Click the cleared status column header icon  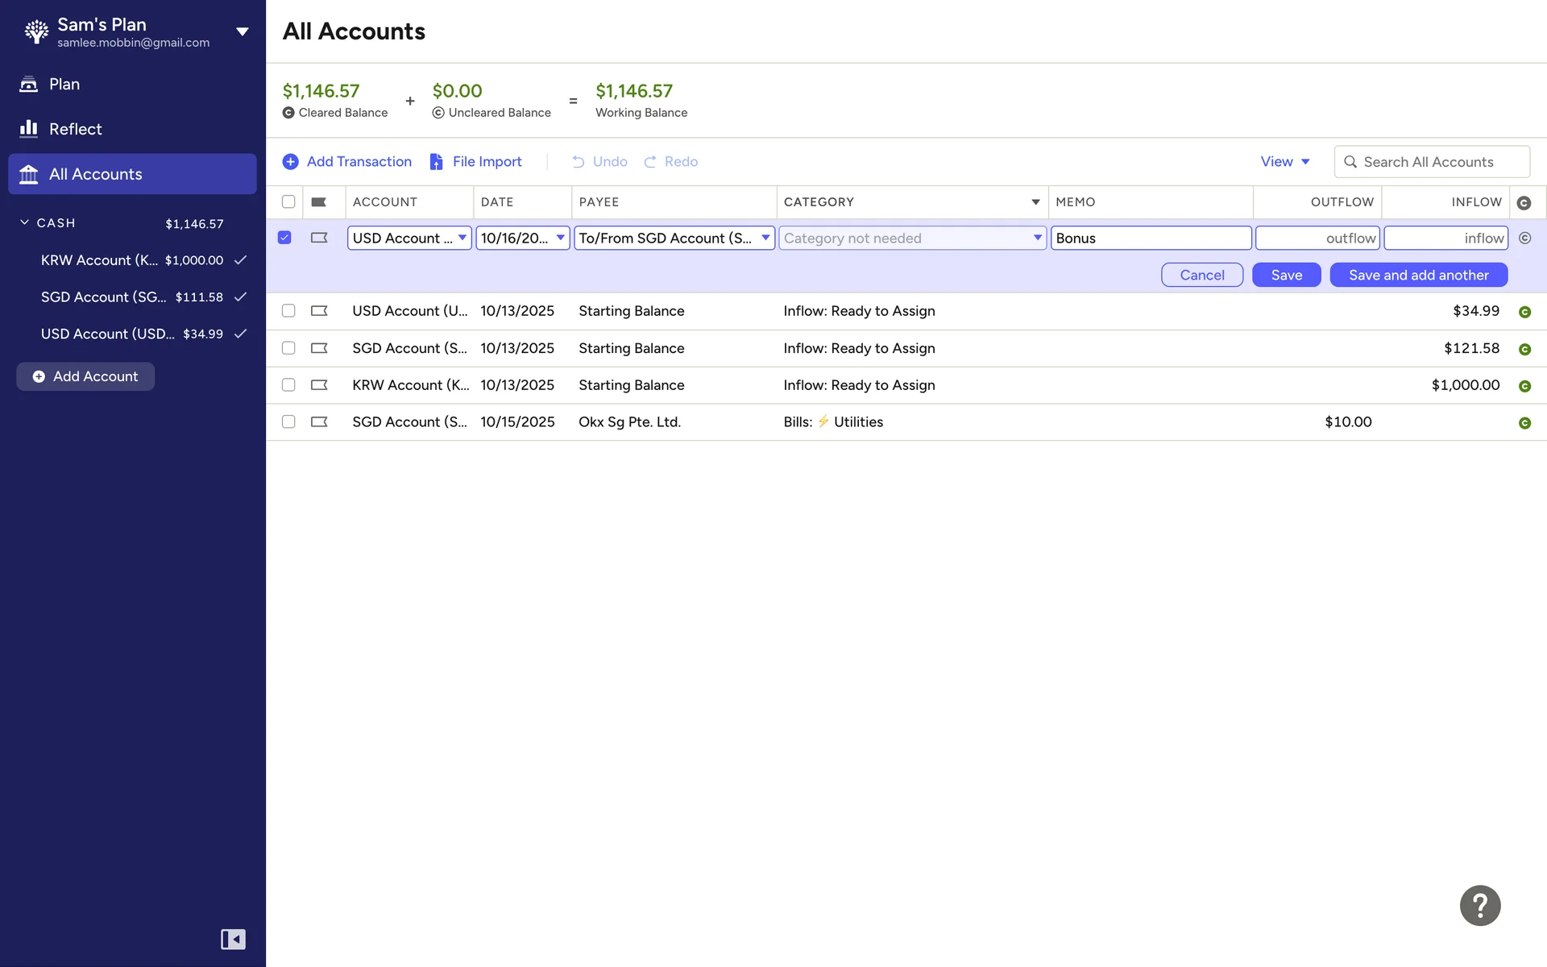[1526, 202]
